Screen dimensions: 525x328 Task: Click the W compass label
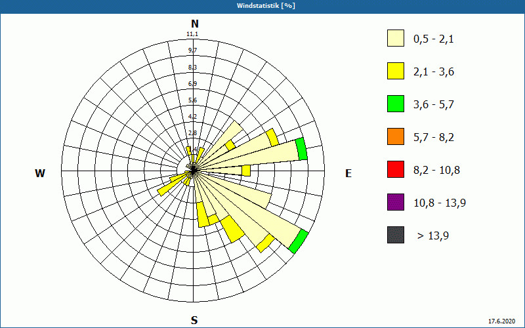(40, 173)
